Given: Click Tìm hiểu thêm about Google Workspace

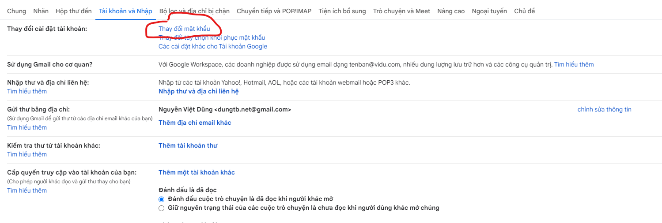Looking at the screenshot, I should (574, 64).
